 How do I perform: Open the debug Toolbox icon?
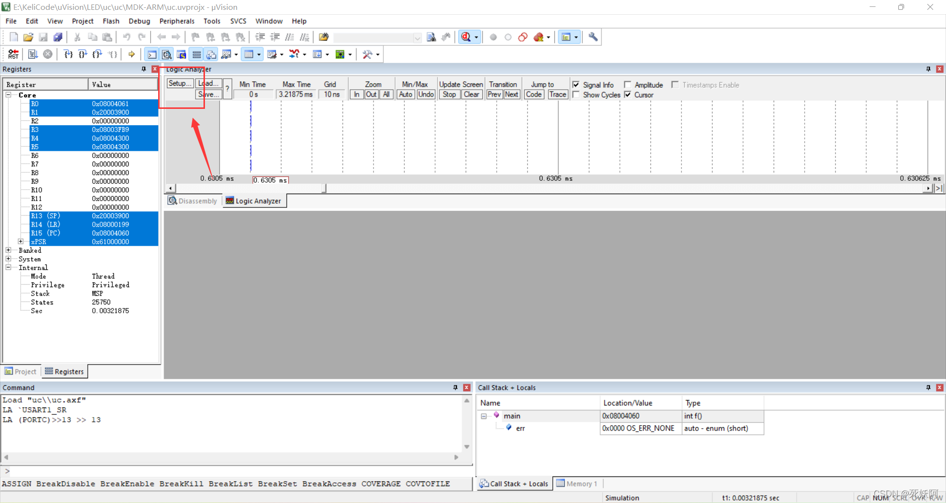[x=367, y=54]
